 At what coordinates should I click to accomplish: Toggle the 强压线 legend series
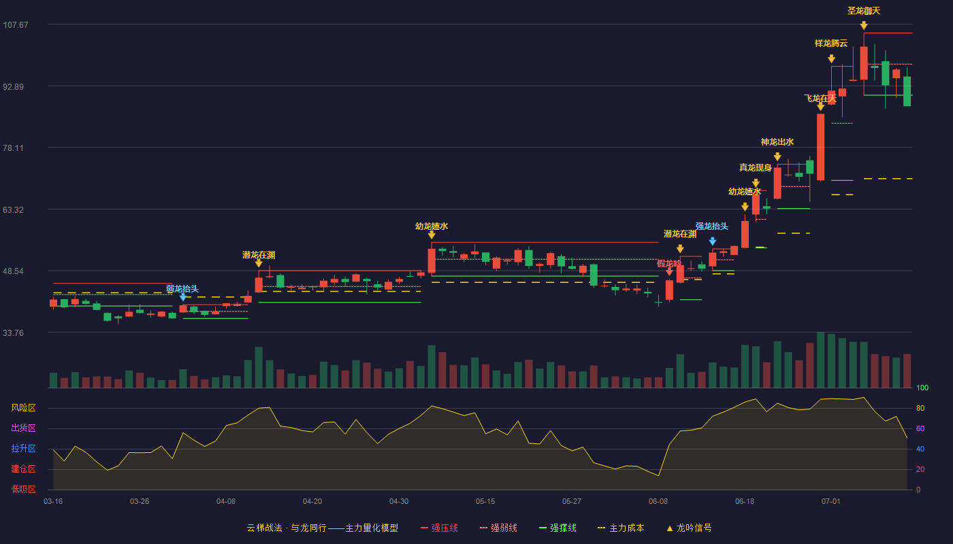point(439,528)
